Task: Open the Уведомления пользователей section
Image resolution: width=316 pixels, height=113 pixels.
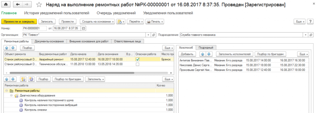Action: click(x=168, y=13)
